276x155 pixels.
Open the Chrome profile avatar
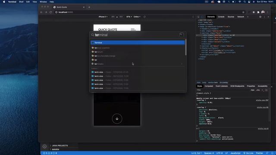click(263, 12)
